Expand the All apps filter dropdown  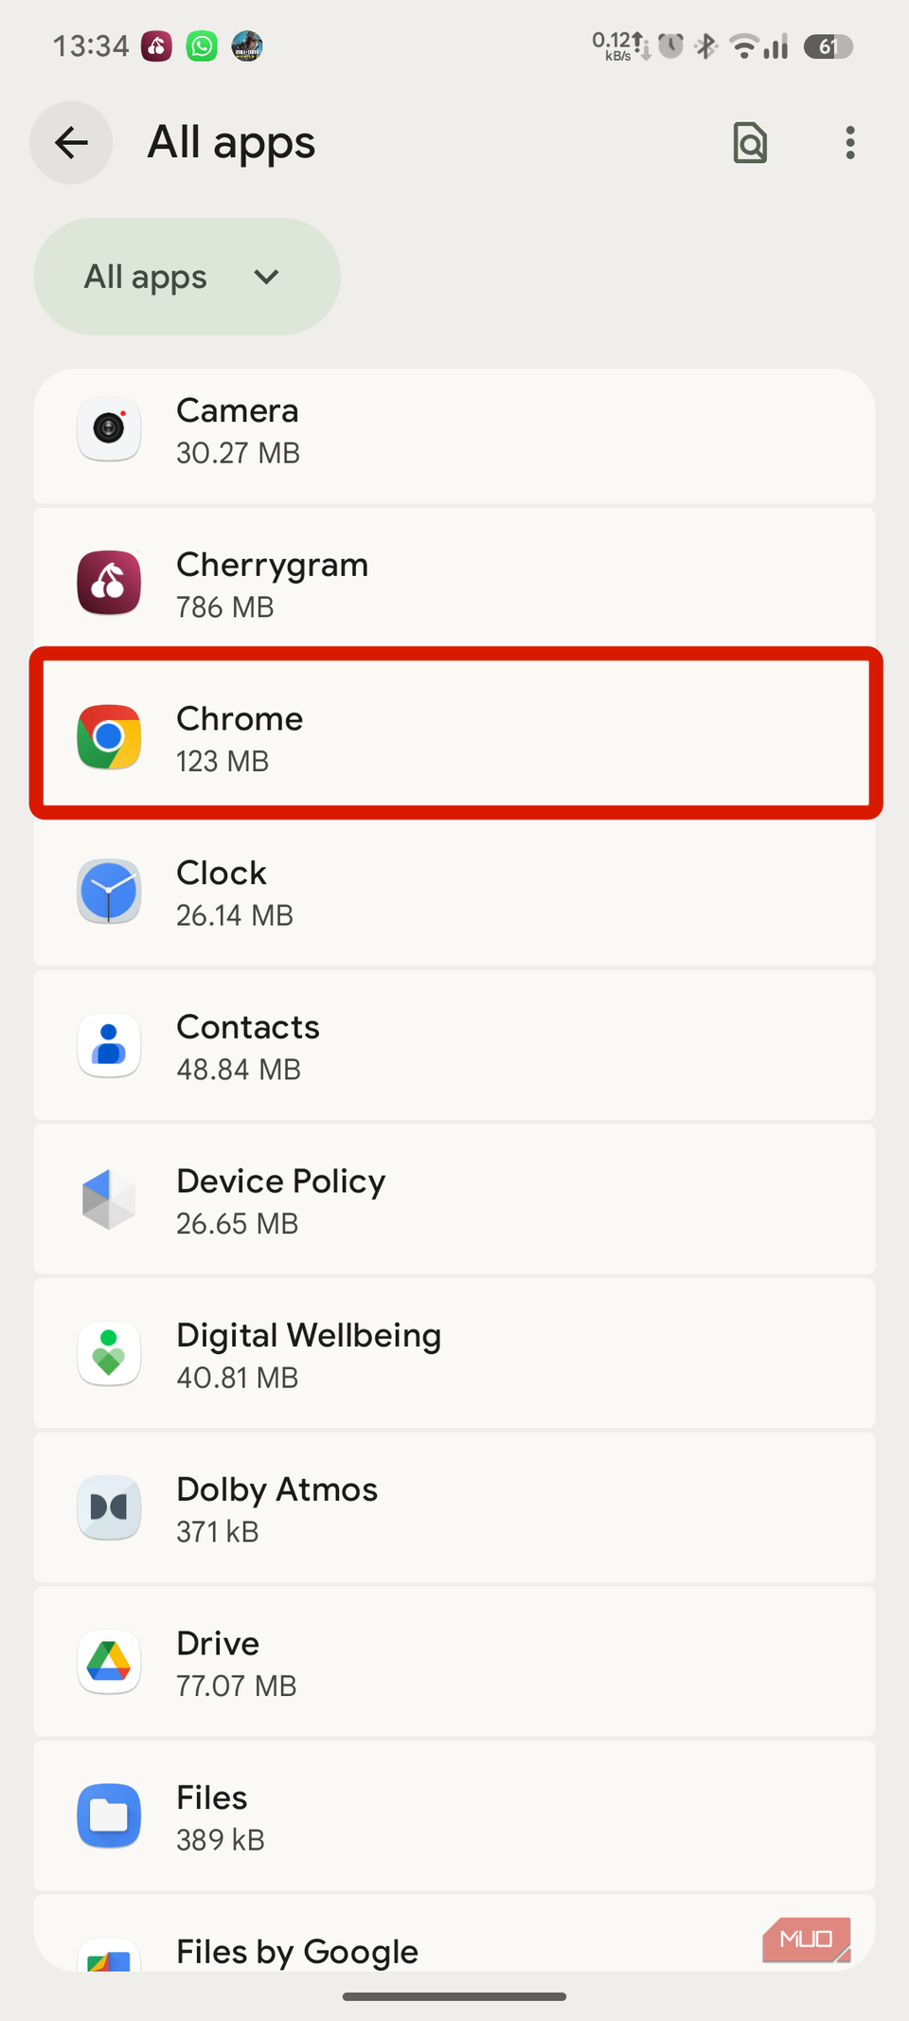pyautogui.click(x=186, y=276)
